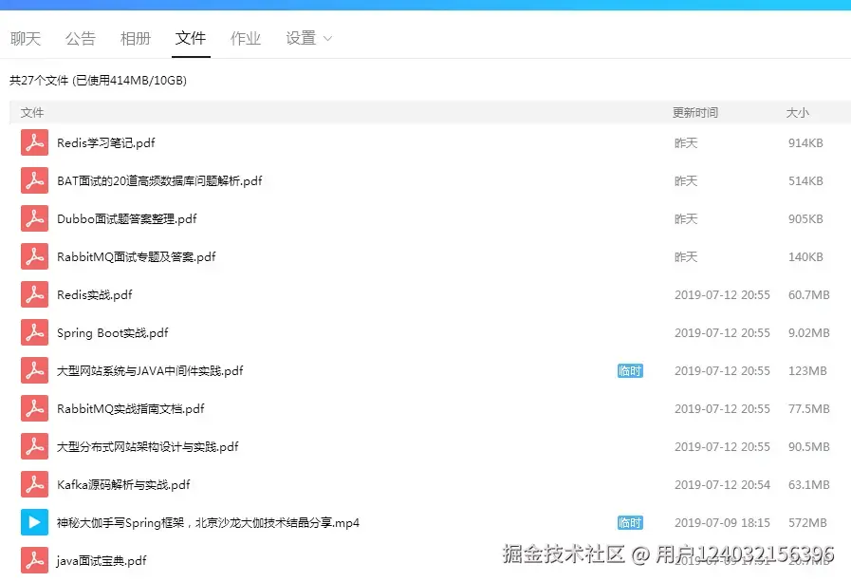The height and width of the screenshot is (582, 851).
Task: Click the 914KB size value
Action: [805, 142]
